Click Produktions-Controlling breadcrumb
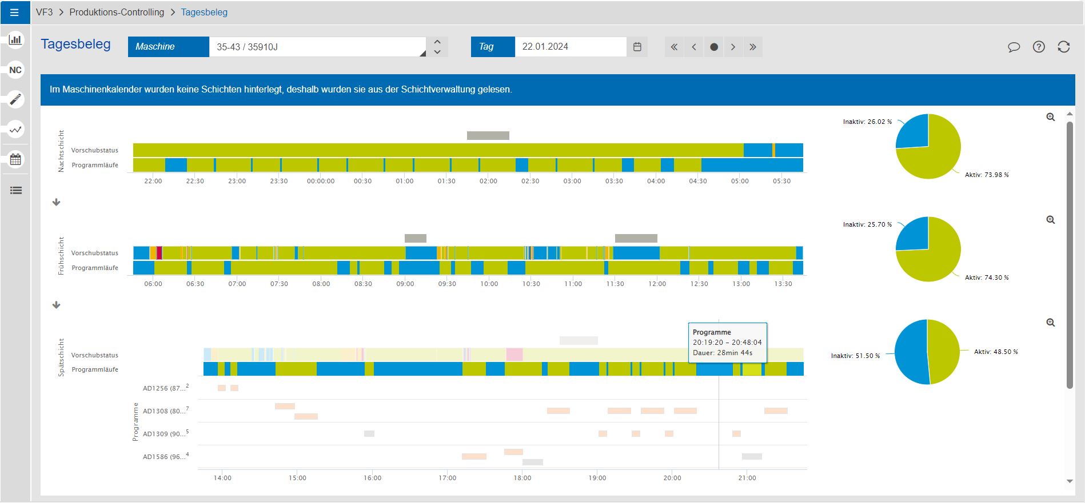The width and height of the screenshot is (1085, 503). coord(117,12)
